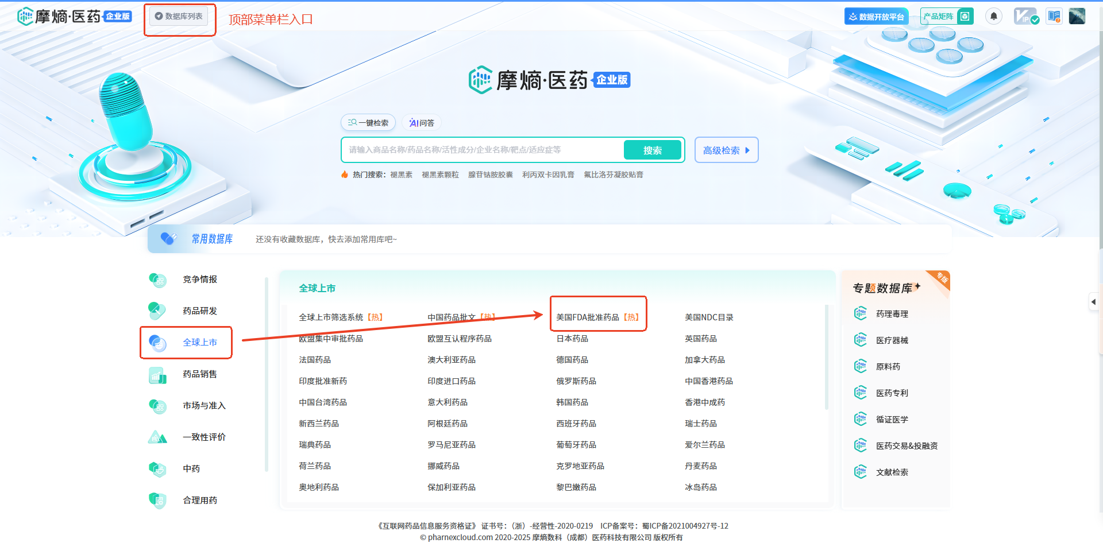Image resolution: width=1103 pixels, height=547 pixels.
Task: Open 中国香港药品 database
Action: tap(709, 381)
